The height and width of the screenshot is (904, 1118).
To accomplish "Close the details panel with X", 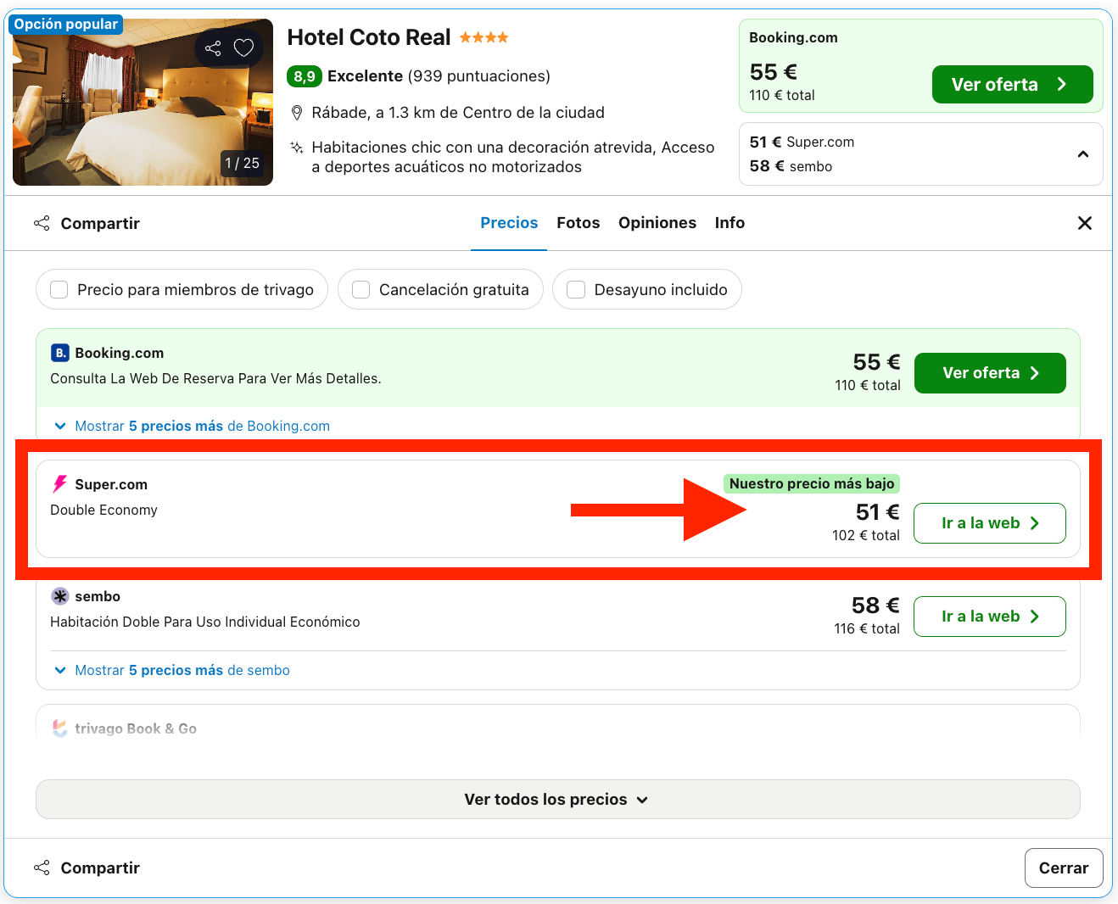I will 1084,223.
